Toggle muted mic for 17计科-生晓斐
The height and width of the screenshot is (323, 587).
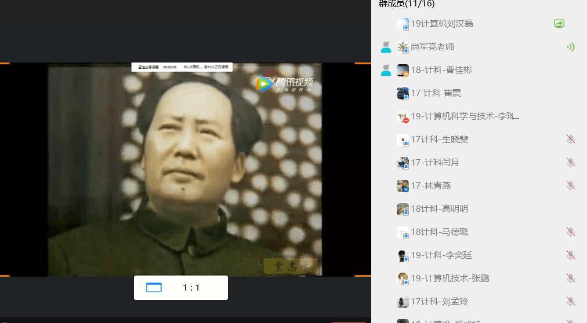point(570,140)
